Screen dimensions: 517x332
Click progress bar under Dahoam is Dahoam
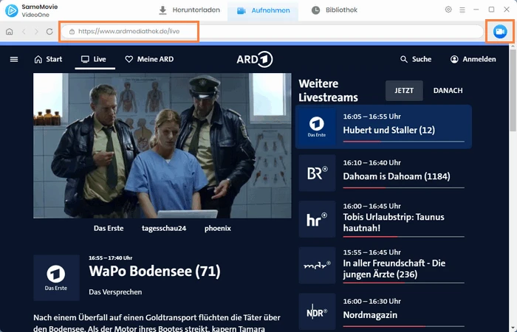(403, 187)
